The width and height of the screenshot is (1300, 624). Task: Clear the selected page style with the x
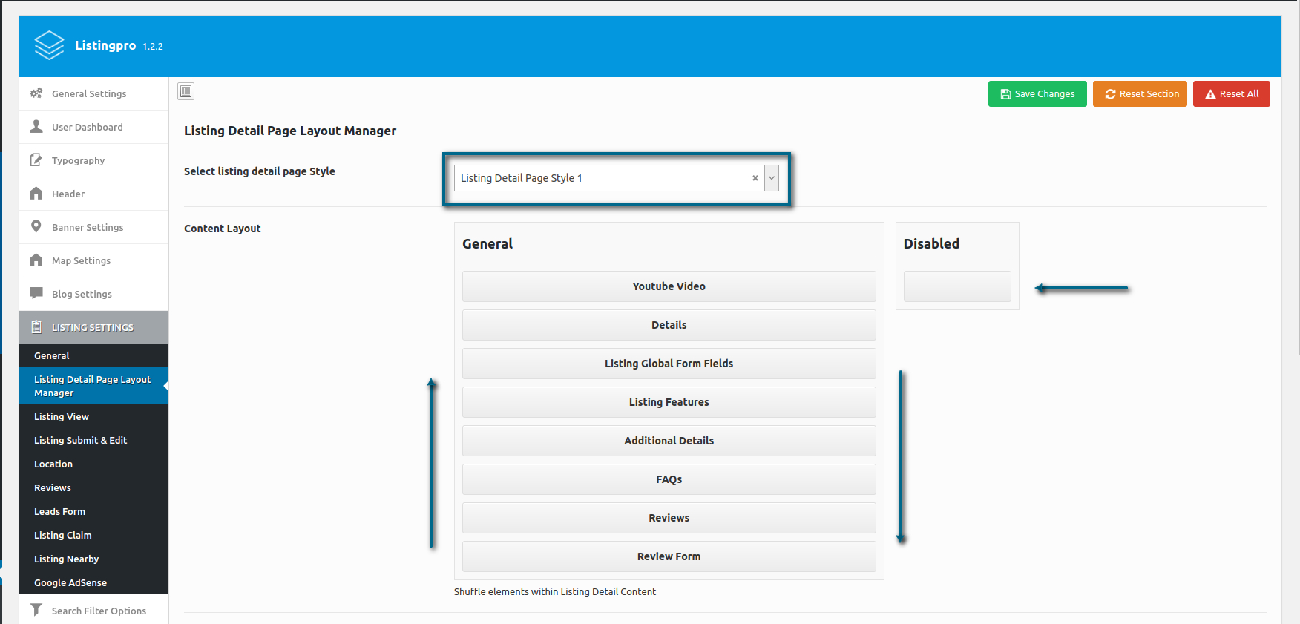[x=755, y=178]
